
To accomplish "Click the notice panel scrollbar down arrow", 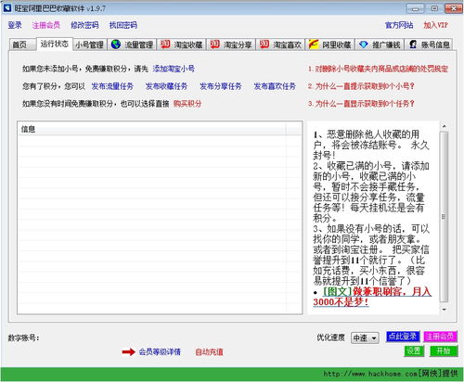I will coord(445,309).
